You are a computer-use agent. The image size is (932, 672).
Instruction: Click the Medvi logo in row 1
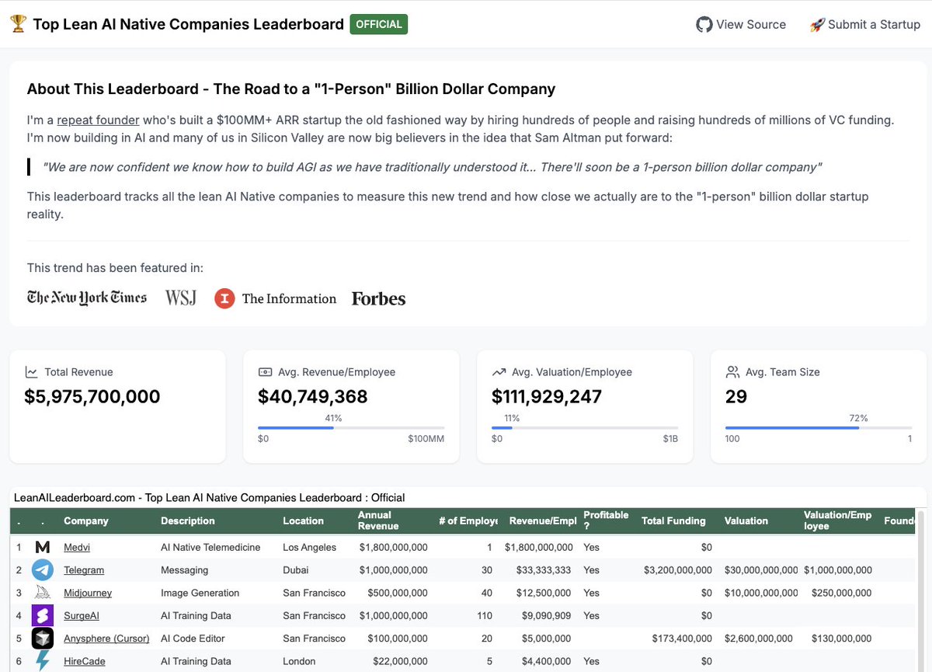(x=43, y=548)
